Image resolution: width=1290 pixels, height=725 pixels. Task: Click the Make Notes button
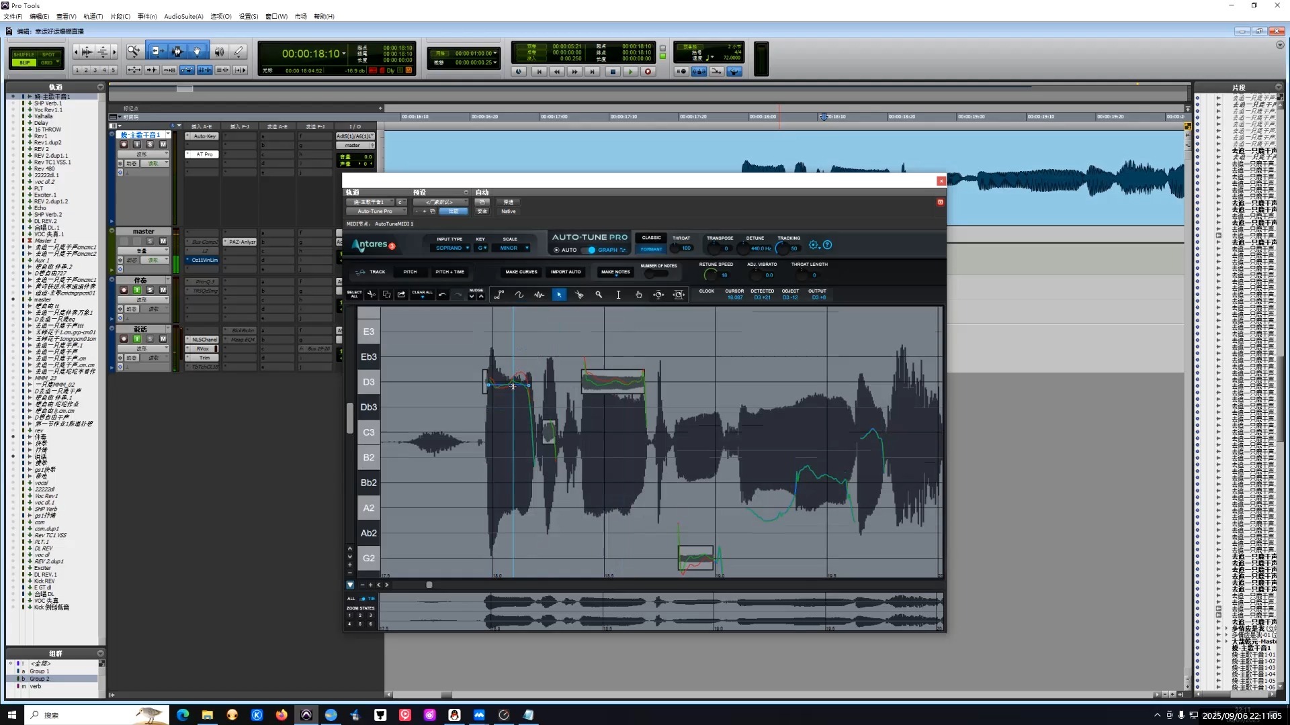(615, 272)
